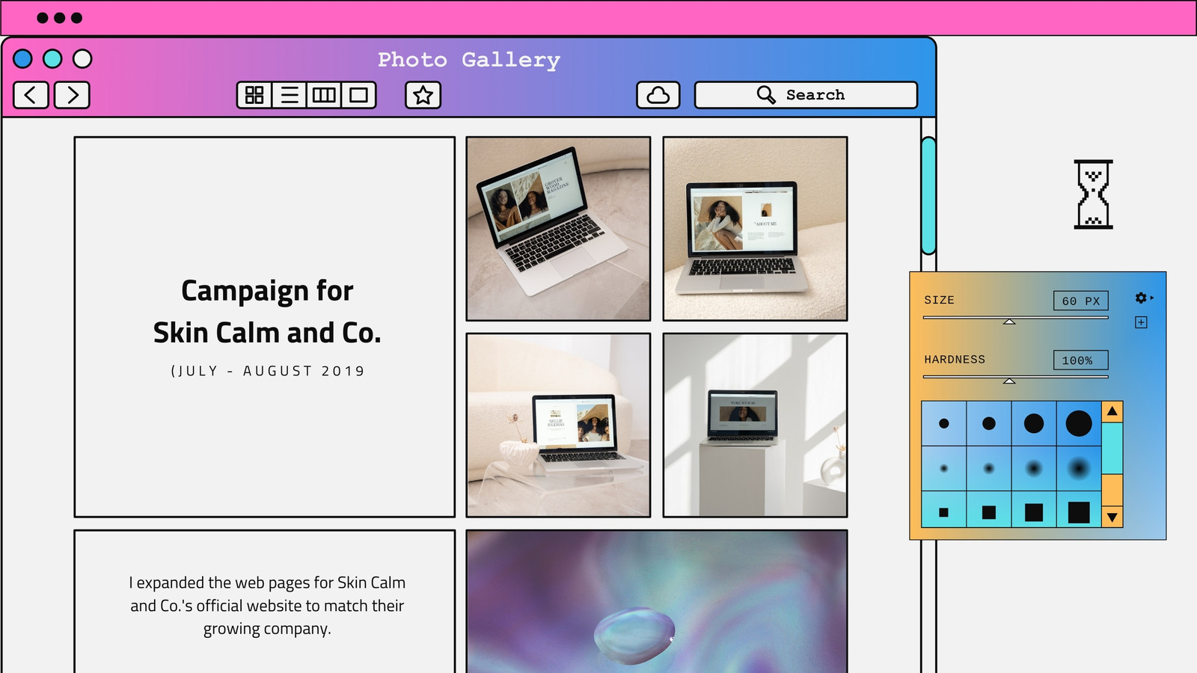Select the smallest hard round brush
The width and height of the screenshot is (1197, 673).
click(944, 423)
